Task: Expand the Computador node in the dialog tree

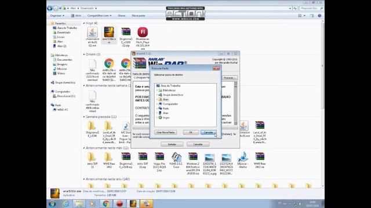Action: 157,104
